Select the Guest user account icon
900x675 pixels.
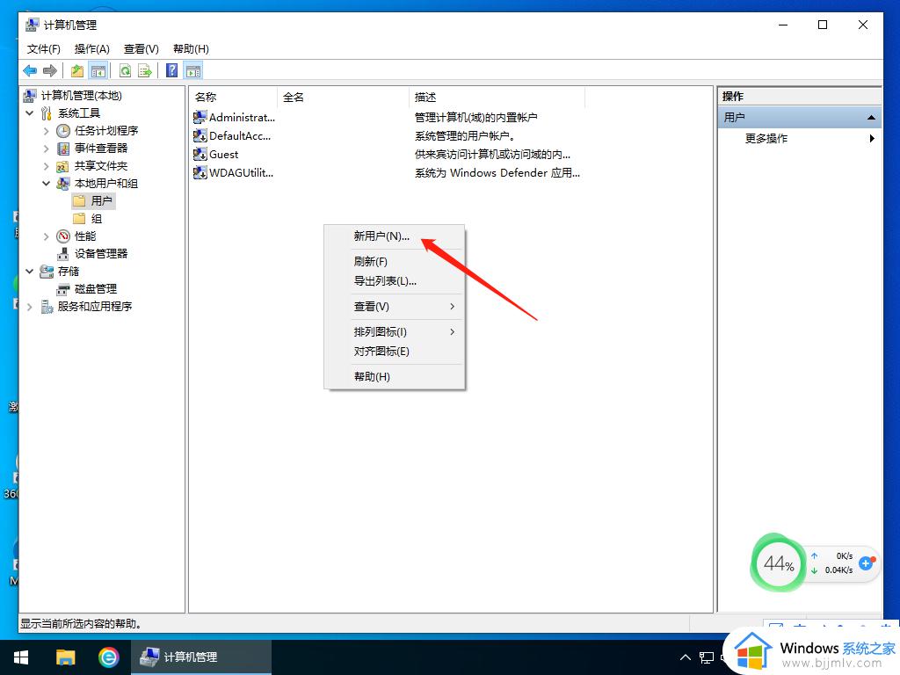click(200, 154)
